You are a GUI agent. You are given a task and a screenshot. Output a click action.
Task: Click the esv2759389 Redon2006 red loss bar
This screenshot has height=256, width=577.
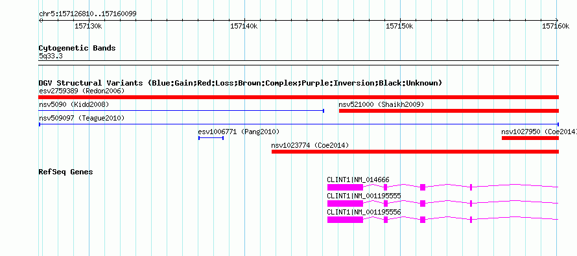[298, 97]
